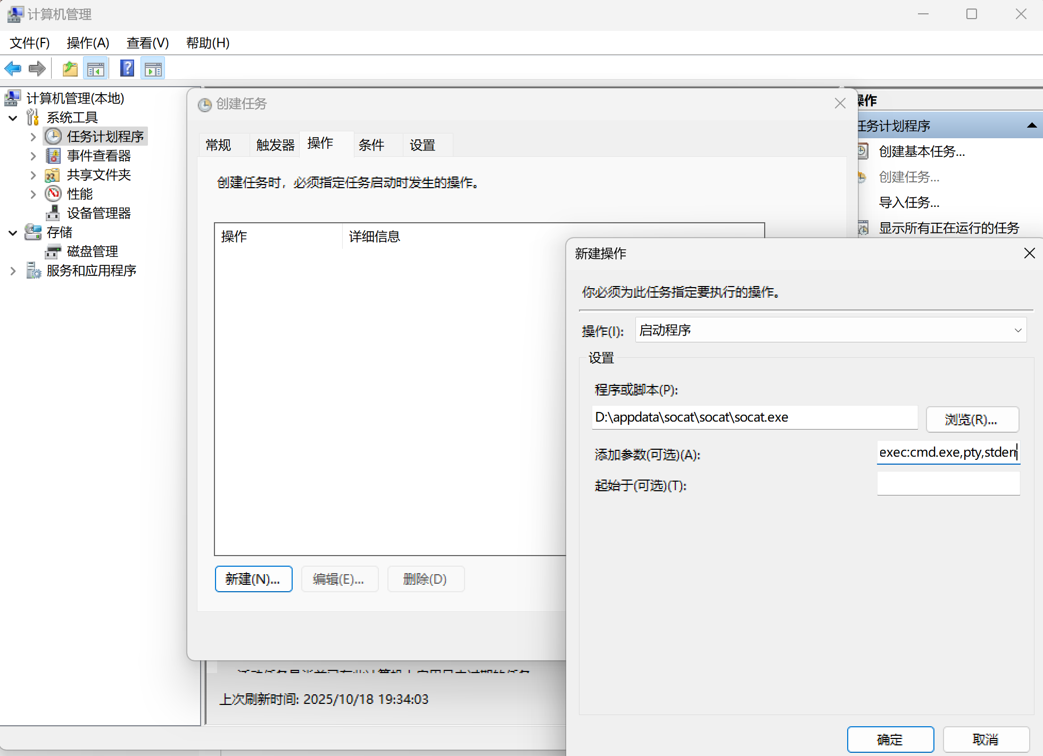Image resolution: width=1043 pixels, height=756 pixels.
Task: Click the show/hide action pane icon
Action: pyautogui.click(x=153, y=69)
